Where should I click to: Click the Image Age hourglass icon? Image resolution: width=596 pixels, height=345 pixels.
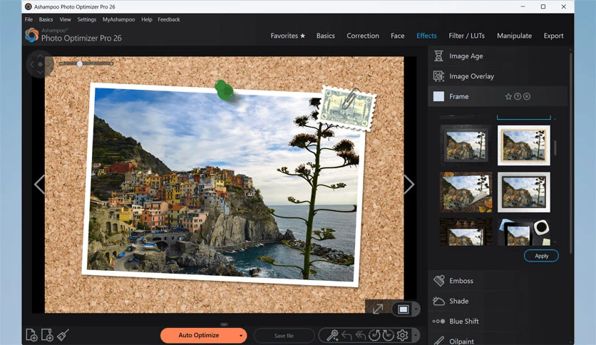[x=438, y=56]
